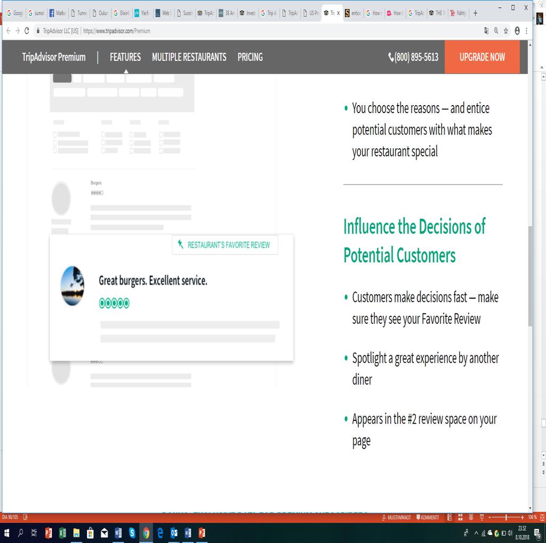
Task: Open Excel from the taskbar
Action: pos(62,533)
